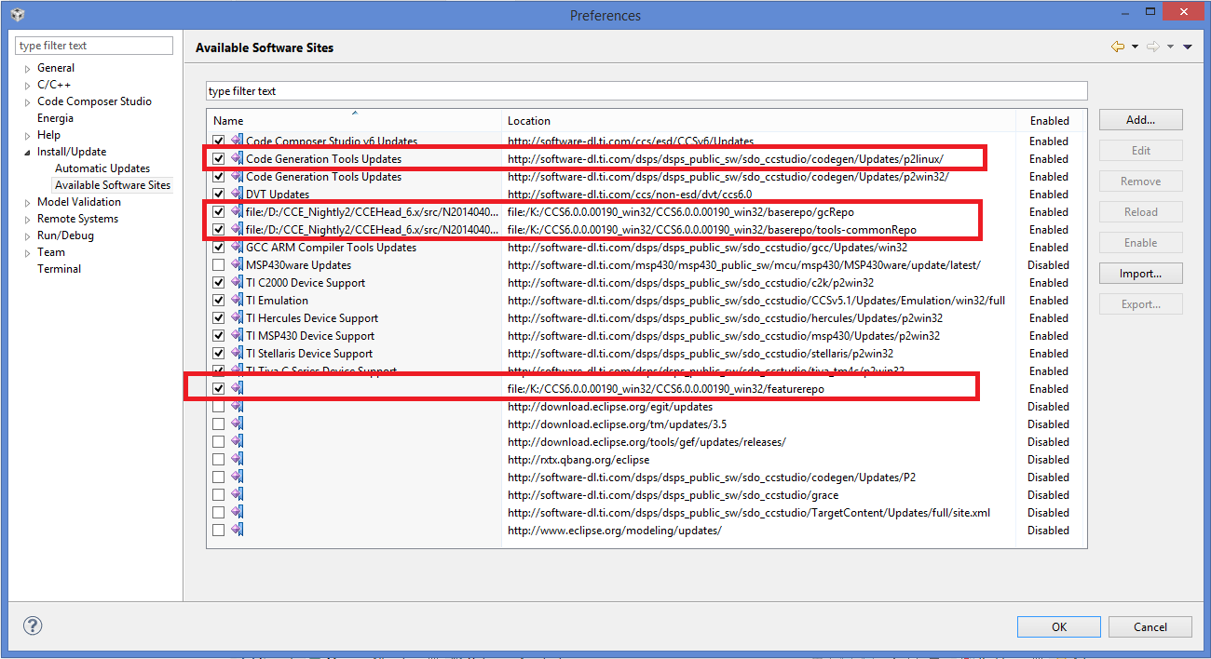Expand the Run/Debug preferences node

pos(27,235)
